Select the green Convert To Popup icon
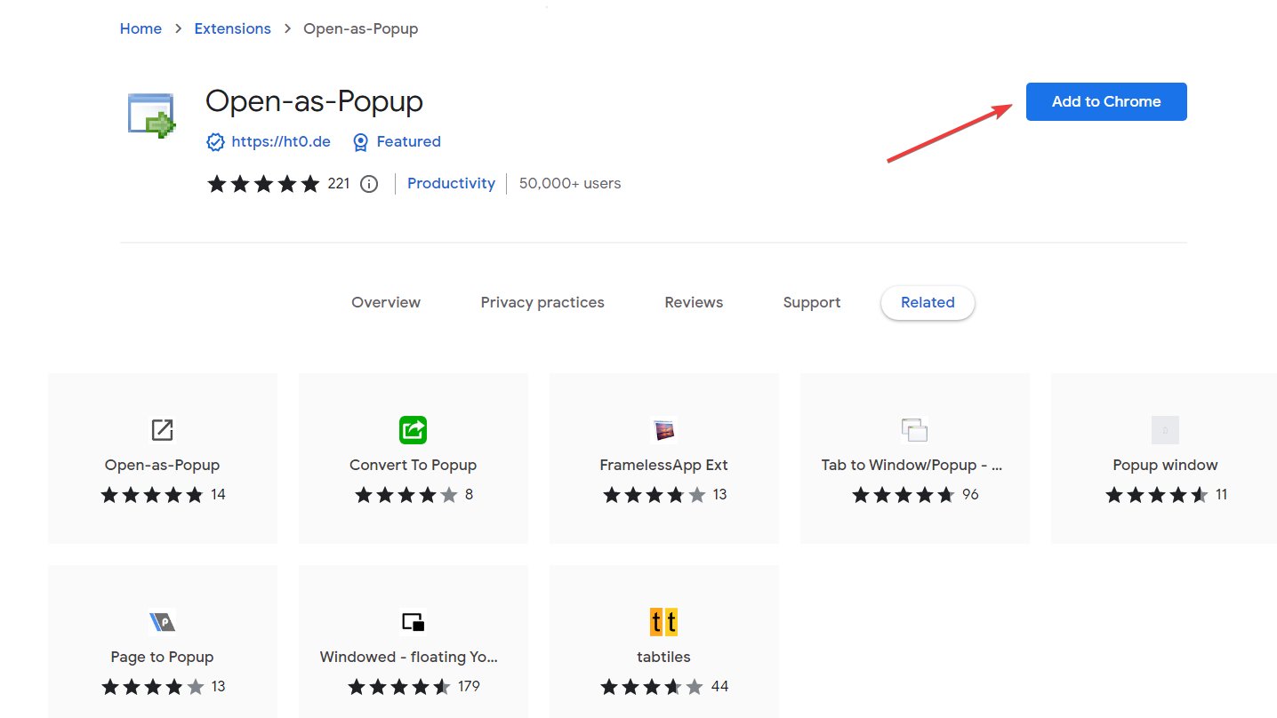 413,429
